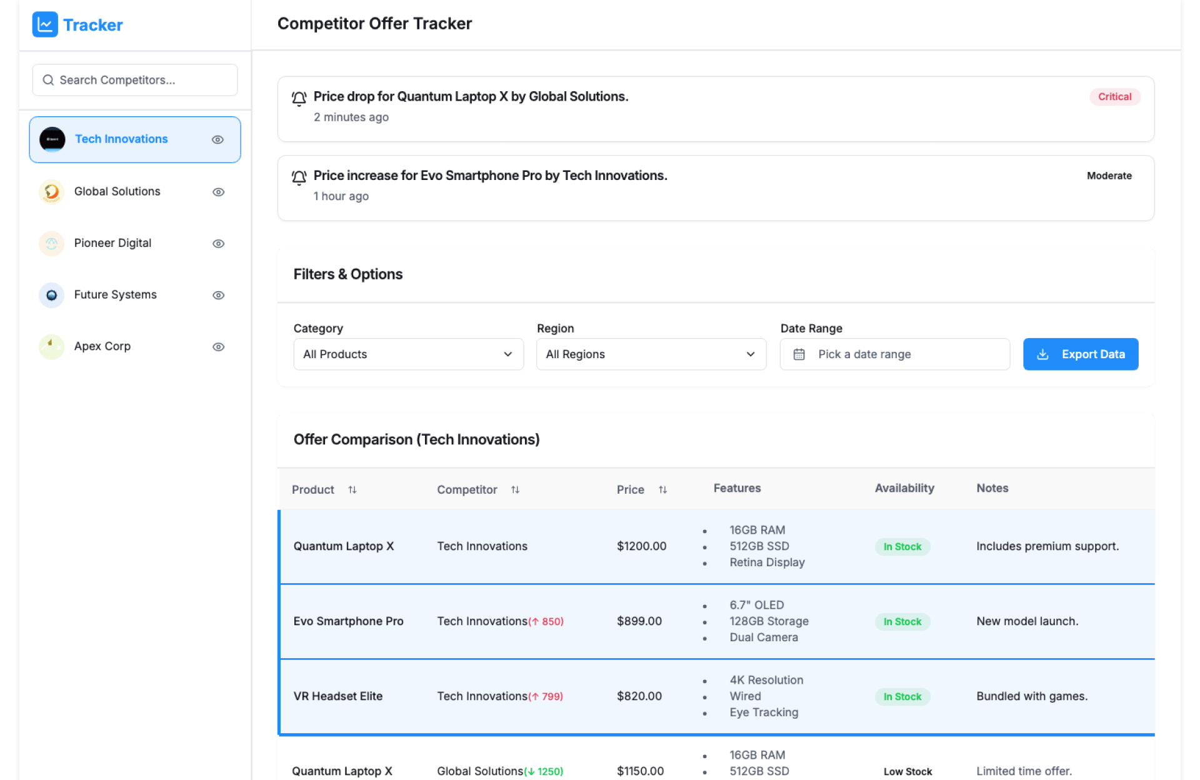Open the All Products category dropdown
The height and width of the screenshot is (780, 1200).
pos(408,354)
